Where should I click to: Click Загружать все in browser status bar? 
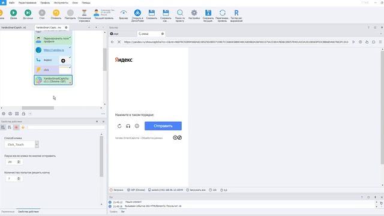196,190
